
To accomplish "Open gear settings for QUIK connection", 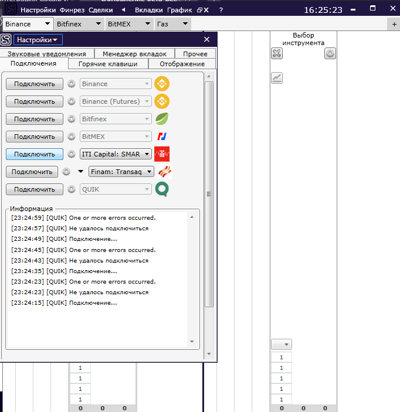I will 72,189.
